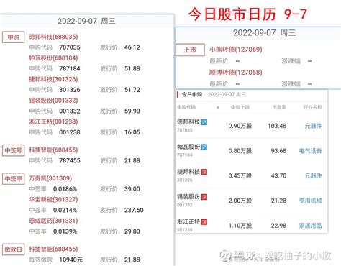Viewport: 341px width, 266px height.
Task: Select 帕瓦股份 row in 今日申购 table
Action: 252,151
